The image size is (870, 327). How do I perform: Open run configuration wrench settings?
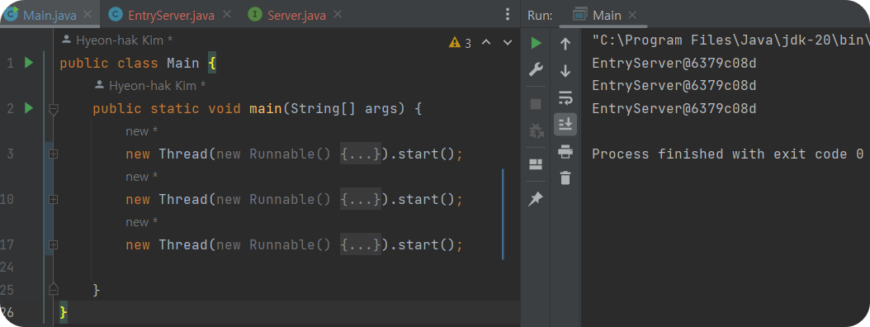pyautogui.click(x=536, y=70)
